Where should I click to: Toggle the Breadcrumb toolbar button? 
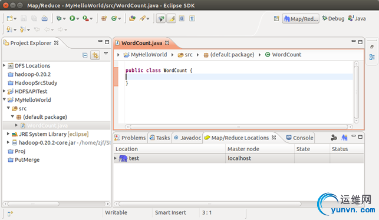tap(161, 19)
